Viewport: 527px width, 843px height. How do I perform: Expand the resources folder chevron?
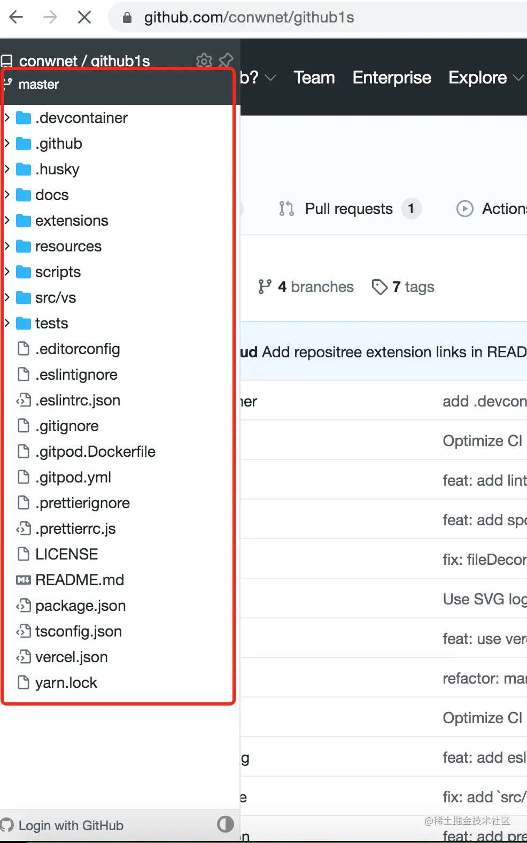[x=7, y=246]
